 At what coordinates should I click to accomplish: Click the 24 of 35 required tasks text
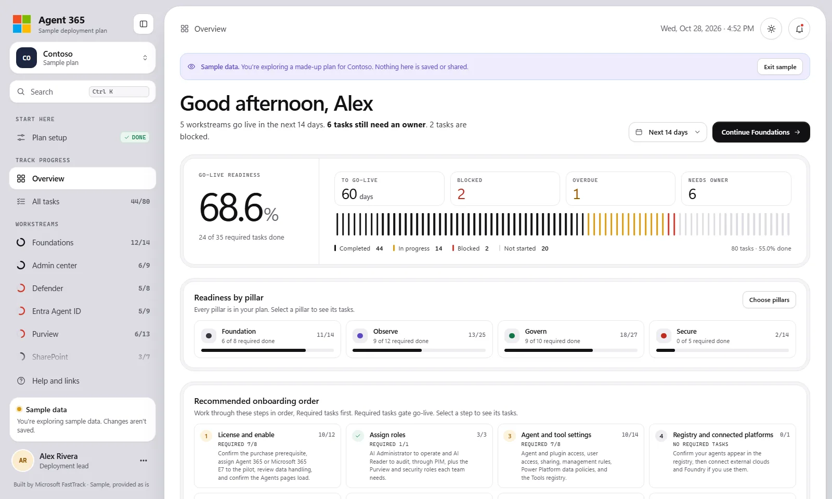[241, 237]
